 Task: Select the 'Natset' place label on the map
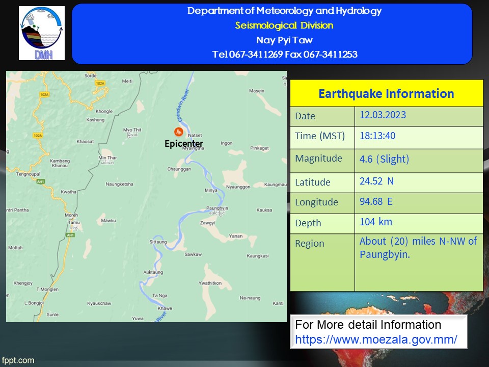pos(195,136)
